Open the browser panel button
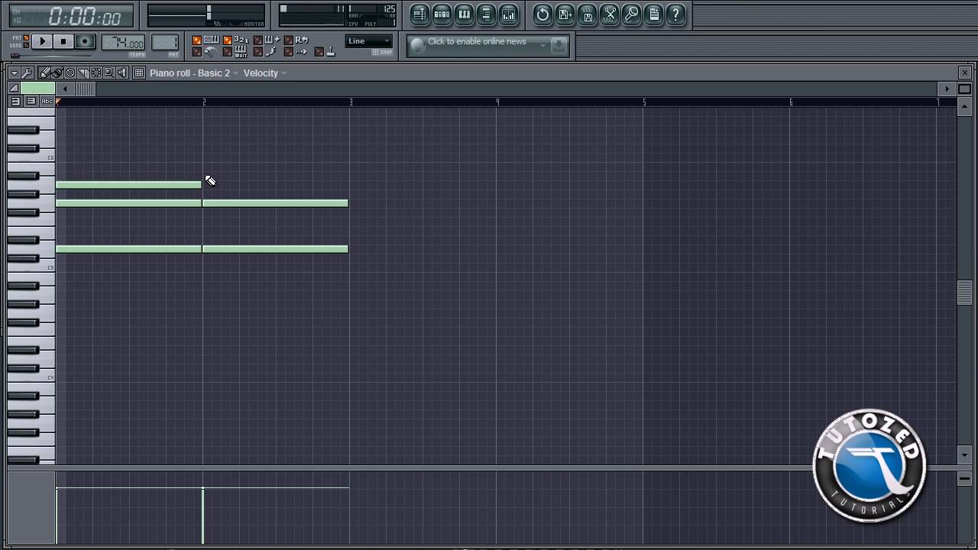The width and height of the screenshot is (978, 550). pos(486,14)
